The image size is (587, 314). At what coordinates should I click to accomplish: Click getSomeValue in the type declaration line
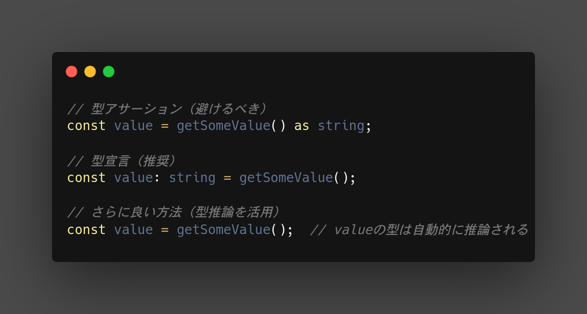[x=286, y=178]
